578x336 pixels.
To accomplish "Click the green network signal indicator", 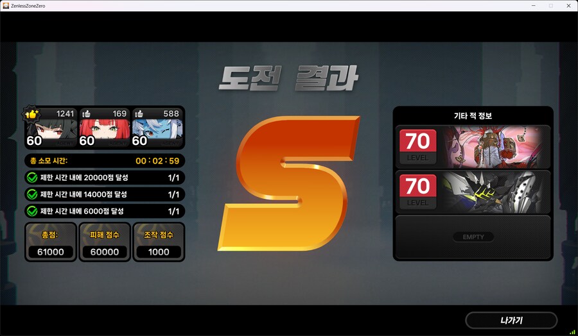I will pyautogui.click(x=572, y=332).
